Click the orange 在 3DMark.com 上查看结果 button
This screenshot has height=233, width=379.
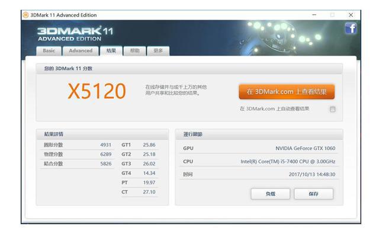click(287, 92)
